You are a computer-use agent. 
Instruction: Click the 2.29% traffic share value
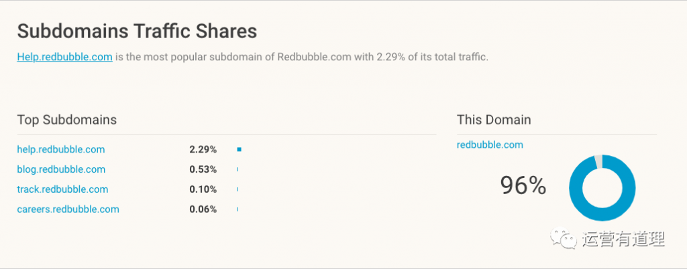coord(203,149)
